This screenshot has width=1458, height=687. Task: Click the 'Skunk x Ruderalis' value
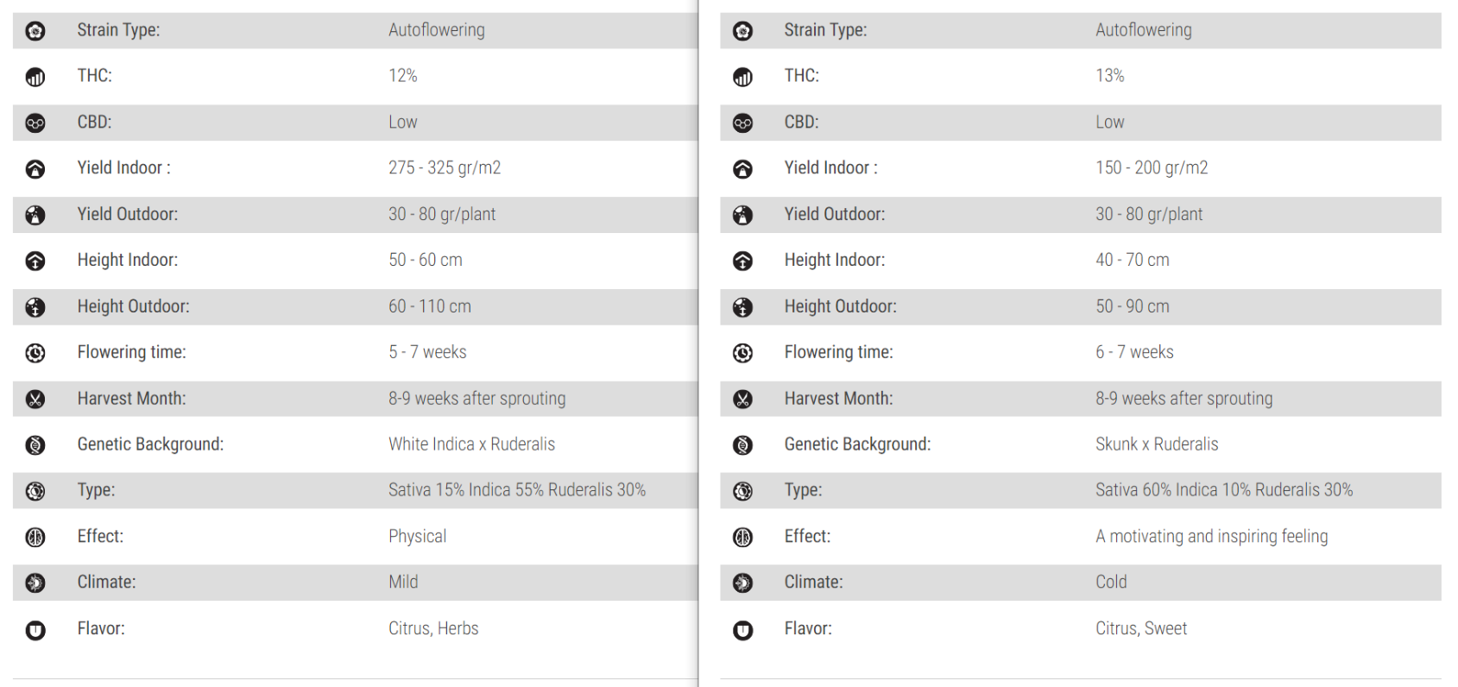(x=1156, y=444)
